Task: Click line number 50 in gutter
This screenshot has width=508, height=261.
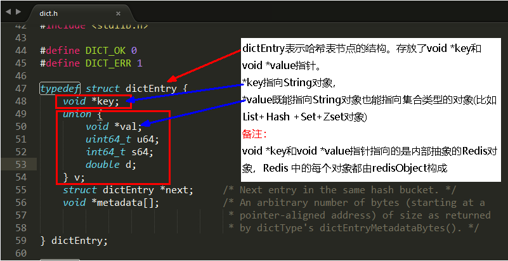Action: point(21,127)
